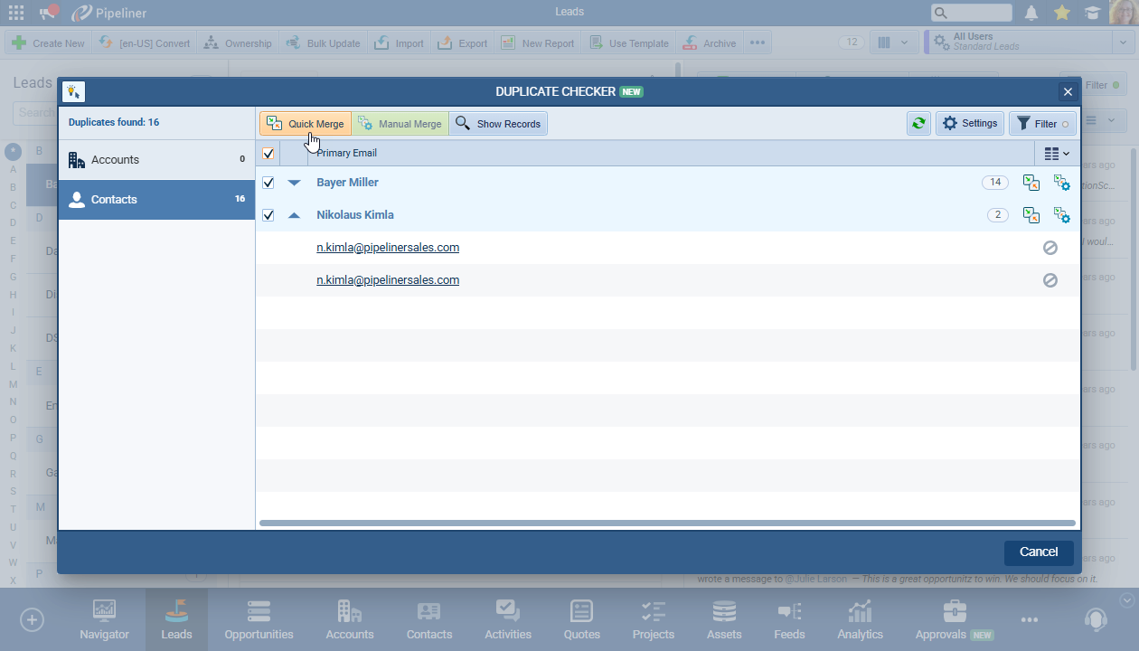Expand the Bayer Miller duplicate group

tap(294, 183)
